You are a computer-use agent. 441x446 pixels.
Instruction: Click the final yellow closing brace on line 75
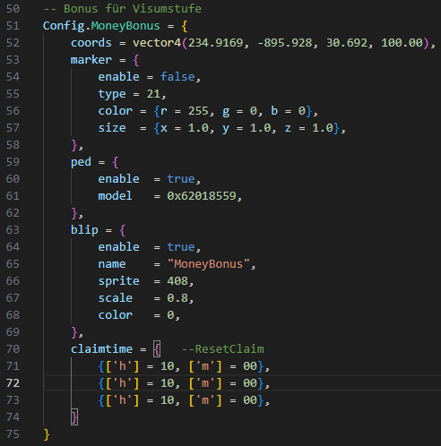[x=47, y=434]
